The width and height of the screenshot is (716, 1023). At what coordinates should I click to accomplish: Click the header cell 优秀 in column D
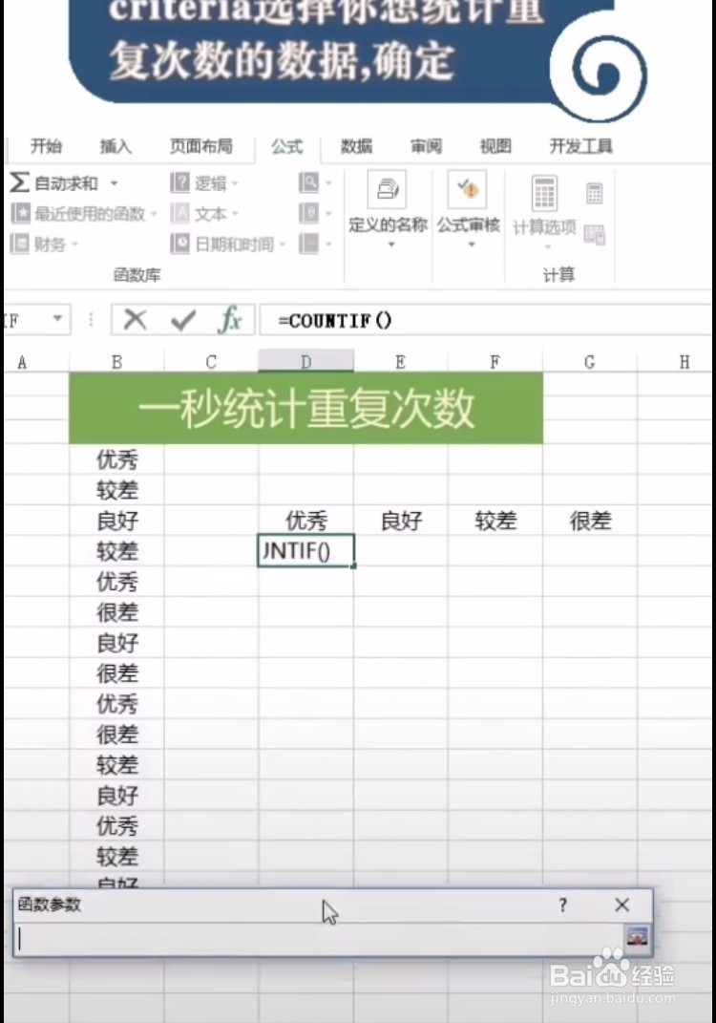point(305,520)
